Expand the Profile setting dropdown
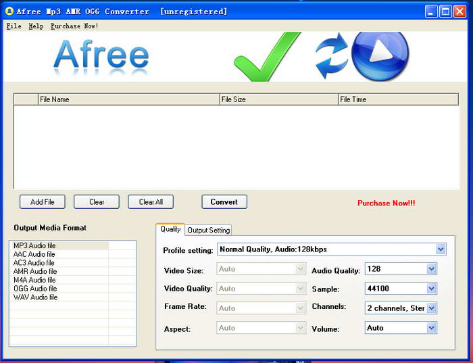Screen dimensions: 473x363 click(x=441, y=249)
